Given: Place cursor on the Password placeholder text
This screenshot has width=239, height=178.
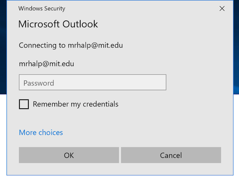Looking at the screenshot, I should [x=39, y=83].
